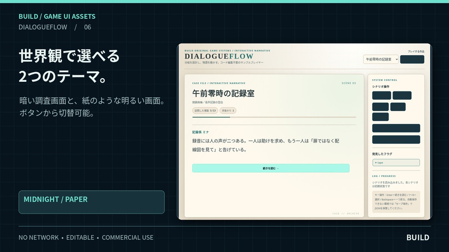This screenshot has width=449, height=252.
Task: Click the CASE FILE / INTERACTIVE NARRATIVE label
Action: tap(219, 83)
